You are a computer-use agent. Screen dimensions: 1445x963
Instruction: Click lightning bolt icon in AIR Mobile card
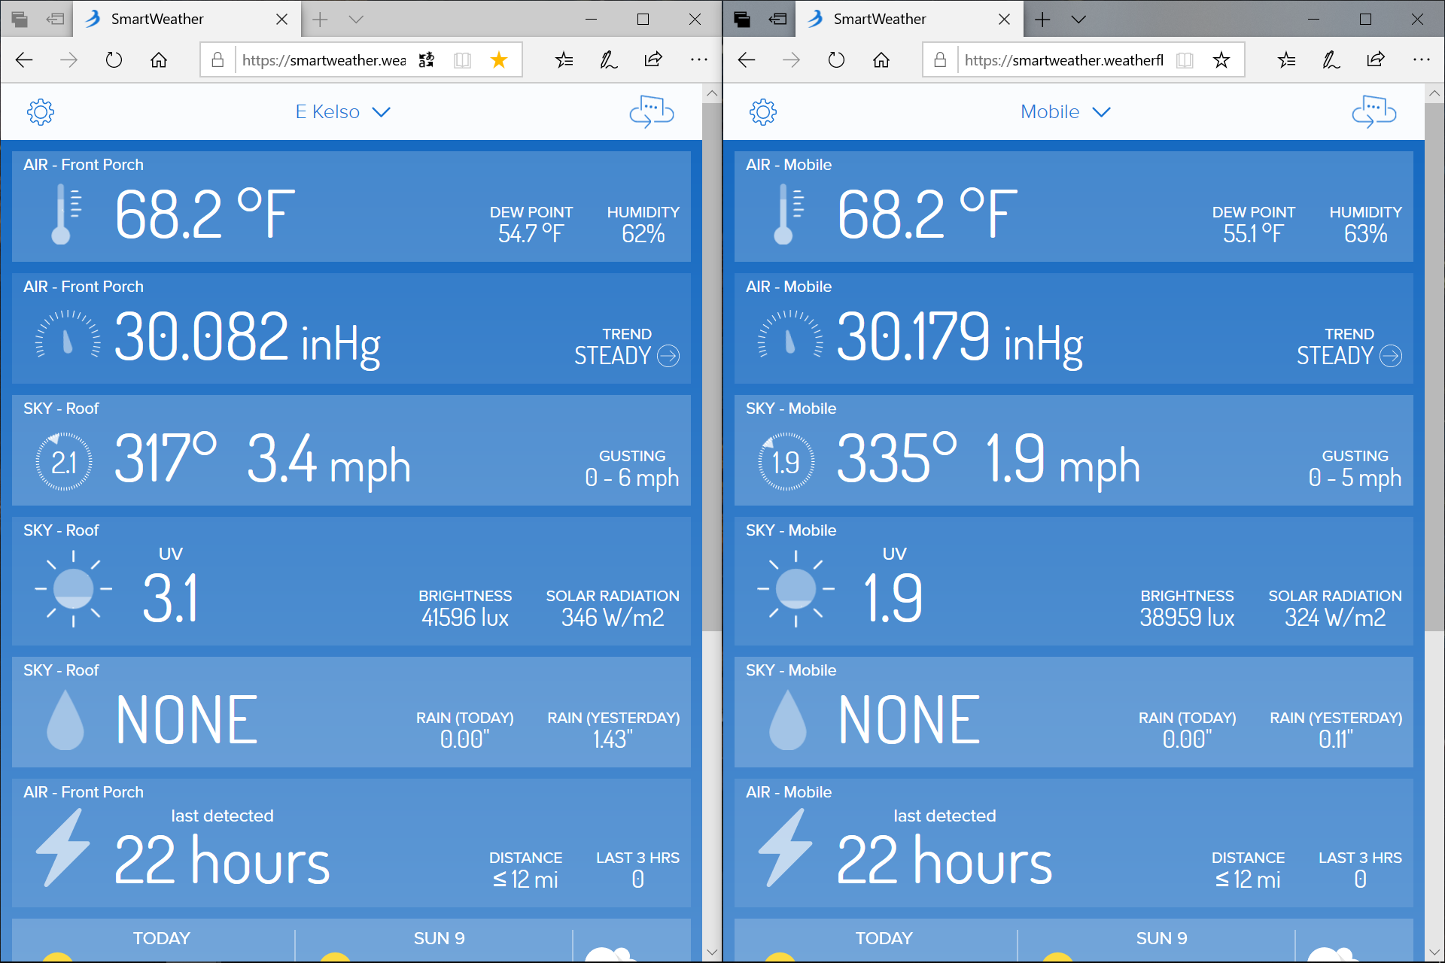tap(786, 847)
